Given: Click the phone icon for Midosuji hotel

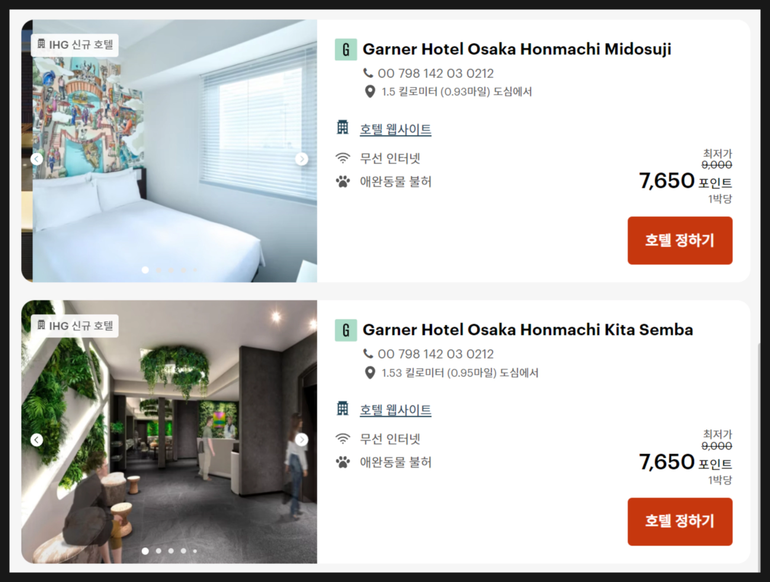Looking at the screenshot, I should [368, 73].
